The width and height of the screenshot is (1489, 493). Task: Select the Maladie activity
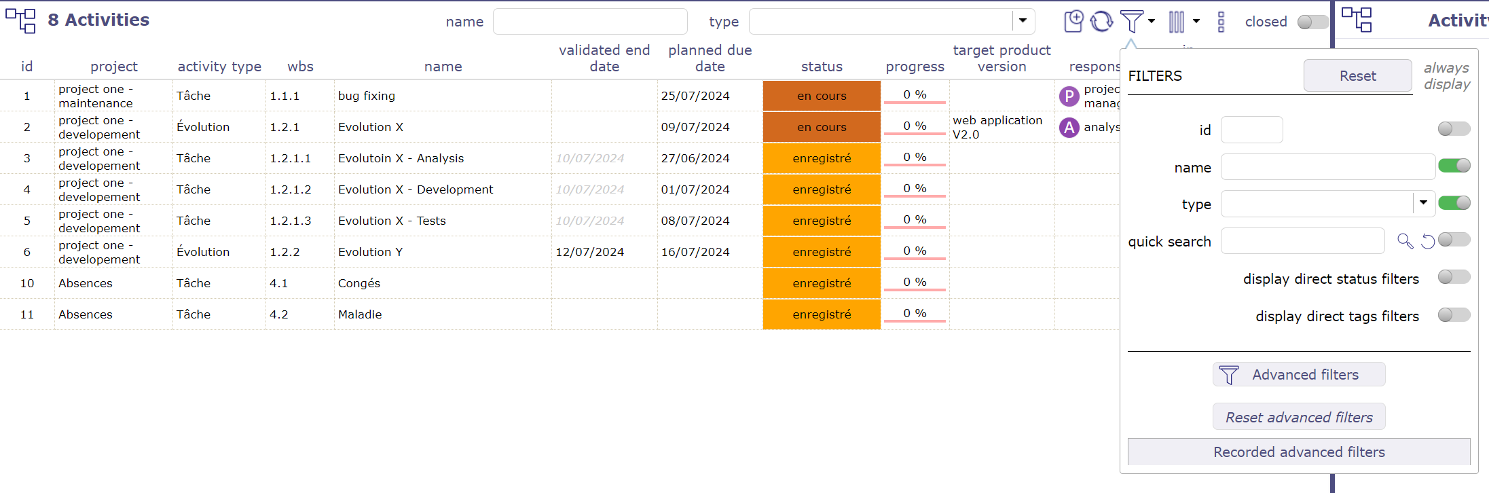click(x=360, y=314)
